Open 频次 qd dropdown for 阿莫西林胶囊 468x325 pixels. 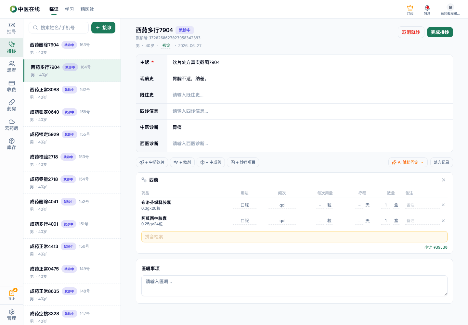(282, 221)
